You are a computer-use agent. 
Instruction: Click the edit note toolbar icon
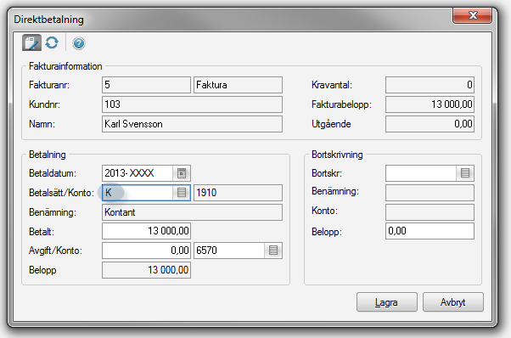(31, 42)
